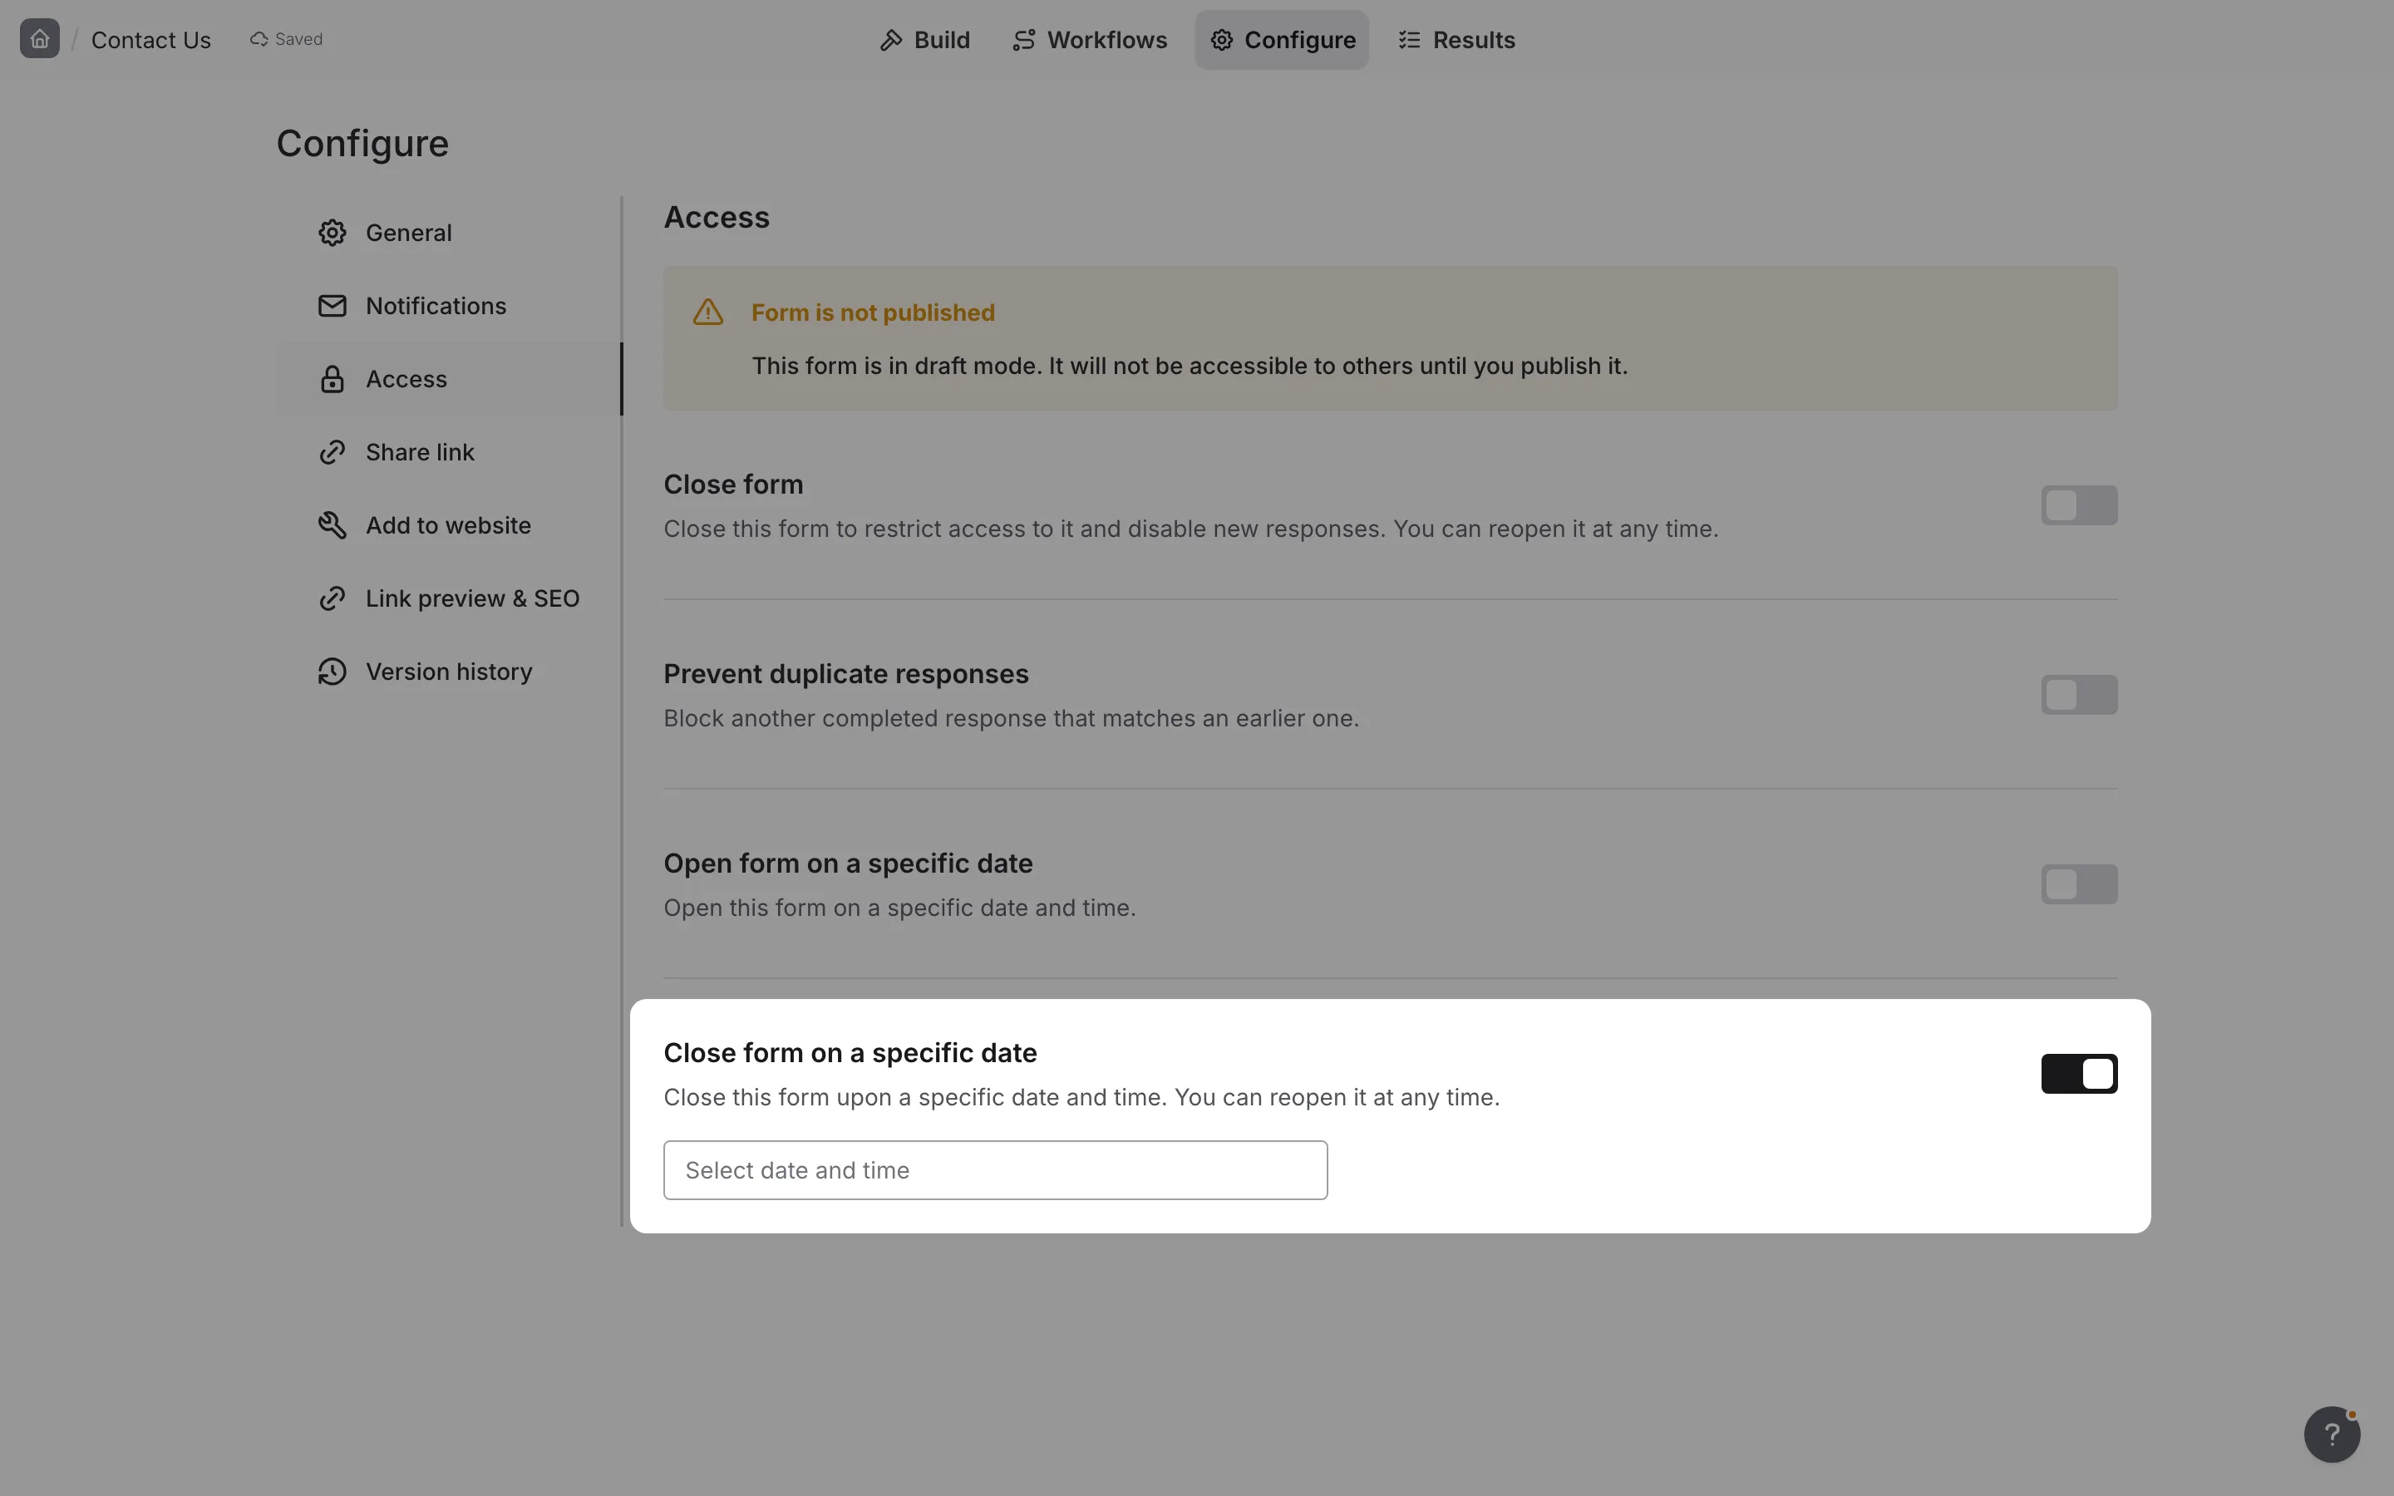Click the Saved status text
The image size is (2394, 1496).
(x=298, y=40)
